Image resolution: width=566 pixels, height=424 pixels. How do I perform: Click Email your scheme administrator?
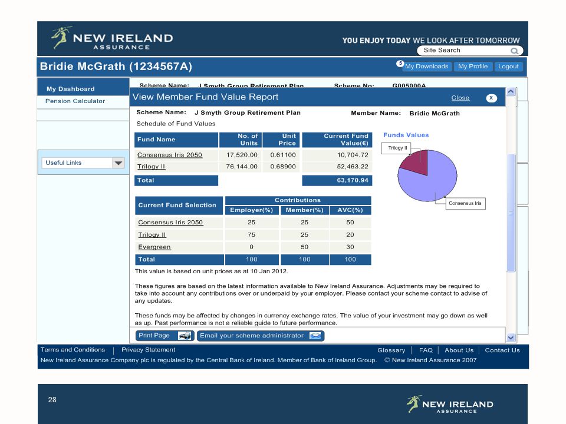[260, 336]
